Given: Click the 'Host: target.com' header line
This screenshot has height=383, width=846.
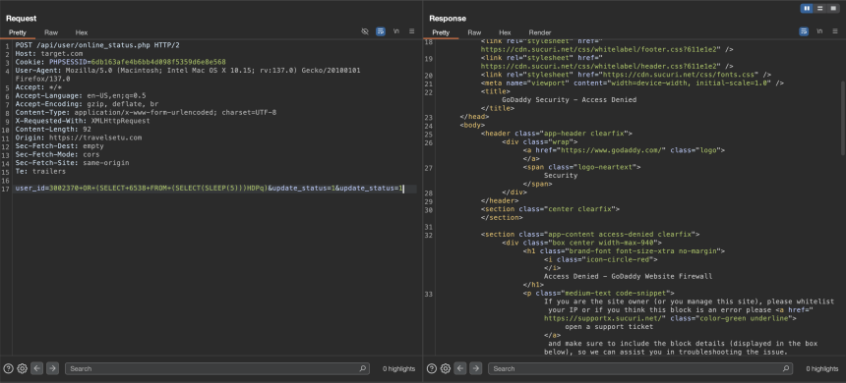Looking at the screenshot, I should click(x=49, y=54).
